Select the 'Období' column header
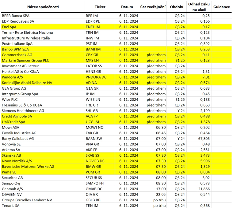This screenshot has height=209, width=233. (x=177, y=7)
